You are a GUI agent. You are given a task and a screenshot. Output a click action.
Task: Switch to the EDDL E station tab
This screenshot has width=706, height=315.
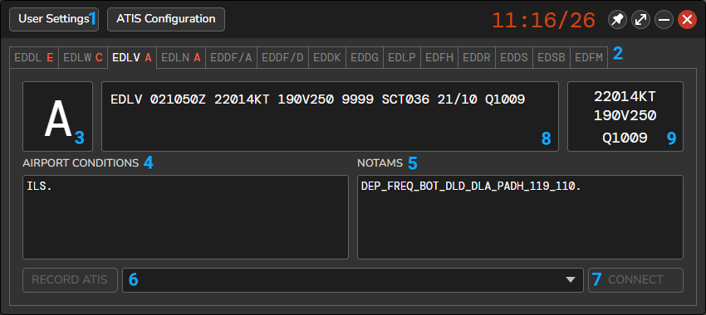point(34,58)
